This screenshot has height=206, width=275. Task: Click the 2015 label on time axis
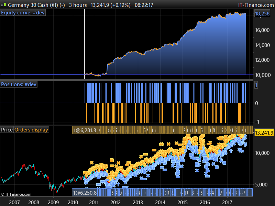pos(182,202)
